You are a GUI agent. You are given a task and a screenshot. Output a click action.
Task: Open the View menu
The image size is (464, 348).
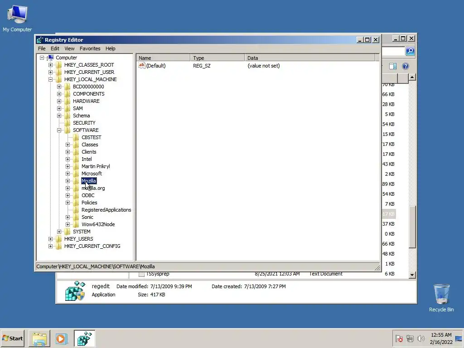pyautogui.click(x=69, y=48)
